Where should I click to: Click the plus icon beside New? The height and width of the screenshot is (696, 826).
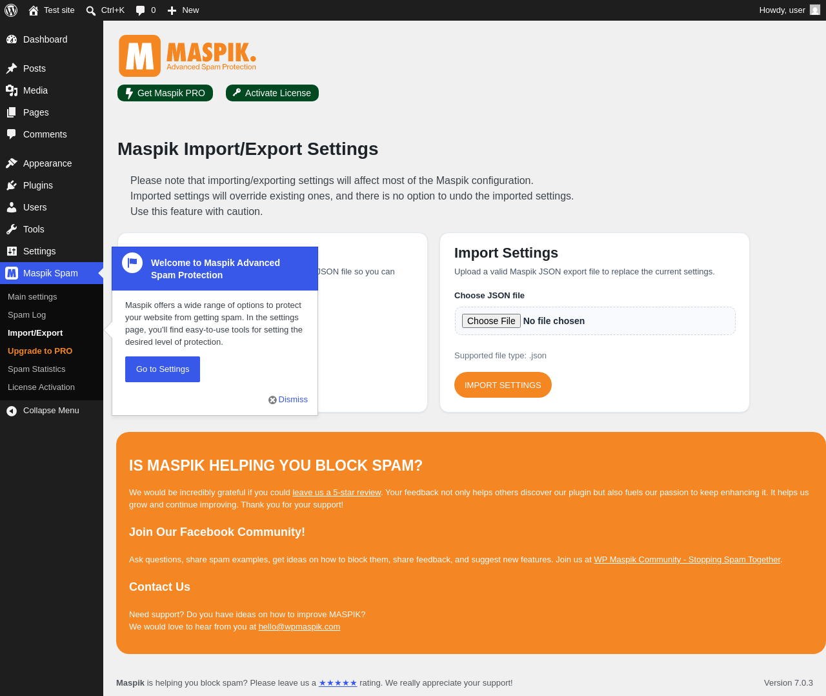tap(172, 10)
